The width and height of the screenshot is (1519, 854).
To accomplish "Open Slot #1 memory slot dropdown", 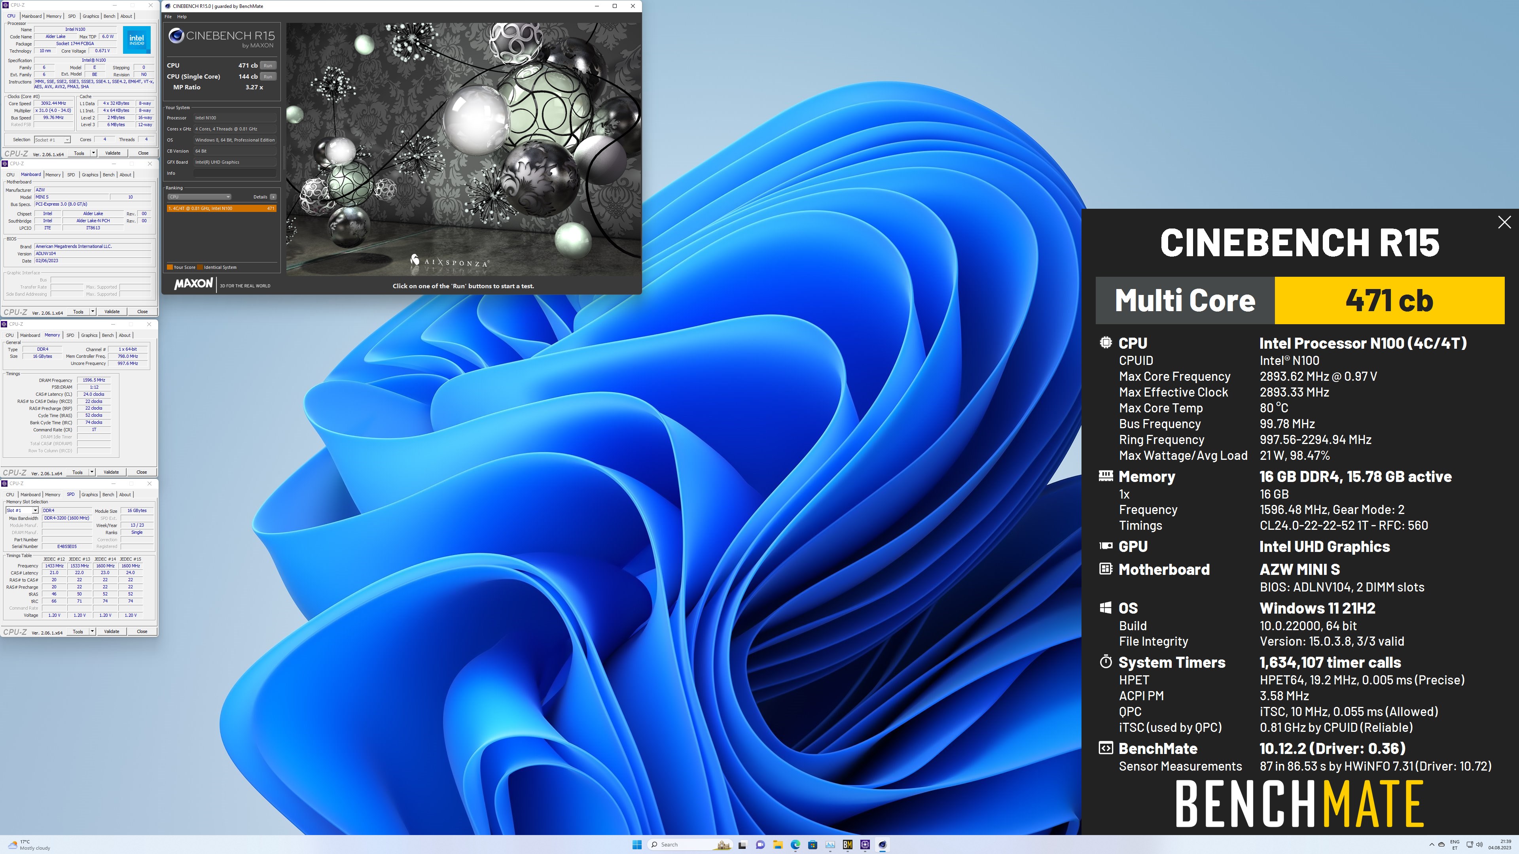I will click(22, 510).
